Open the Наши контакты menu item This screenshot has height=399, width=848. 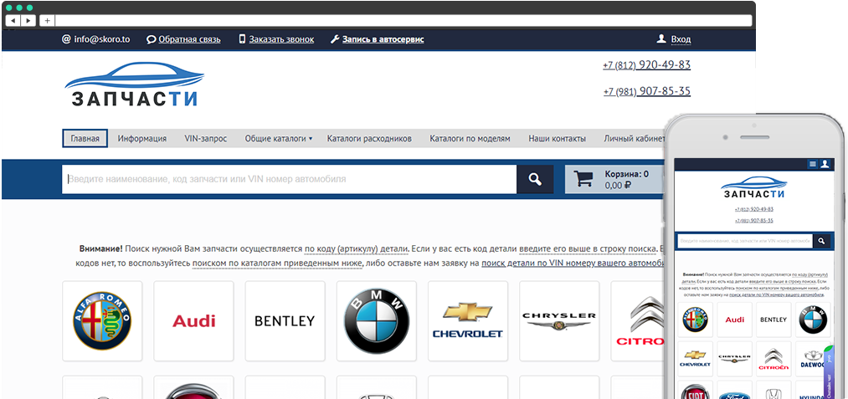coord(557,138)
